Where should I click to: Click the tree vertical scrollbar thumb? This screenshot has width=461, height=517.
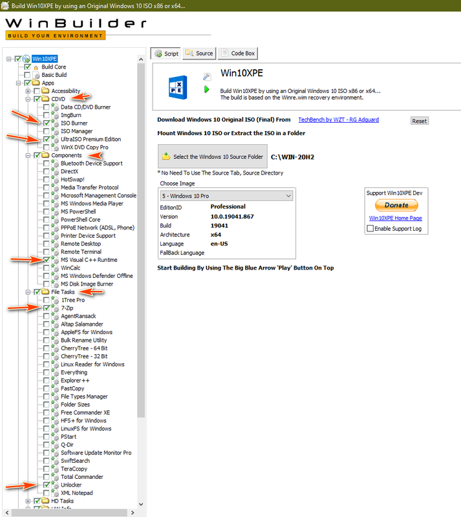pyautogui.click(x=141, y=240)
